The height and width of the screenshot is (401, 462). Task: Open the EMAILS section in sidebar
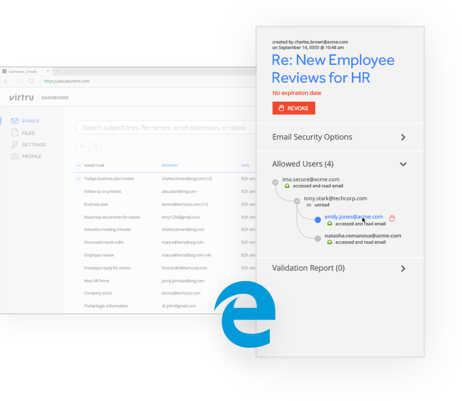point(31,121)
